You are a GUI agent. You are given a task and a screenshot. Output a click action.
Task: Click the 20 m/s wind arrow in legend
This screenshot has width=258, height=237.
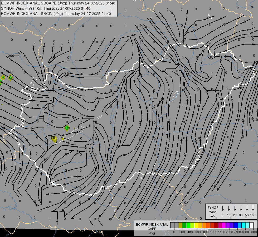(235, 208)
